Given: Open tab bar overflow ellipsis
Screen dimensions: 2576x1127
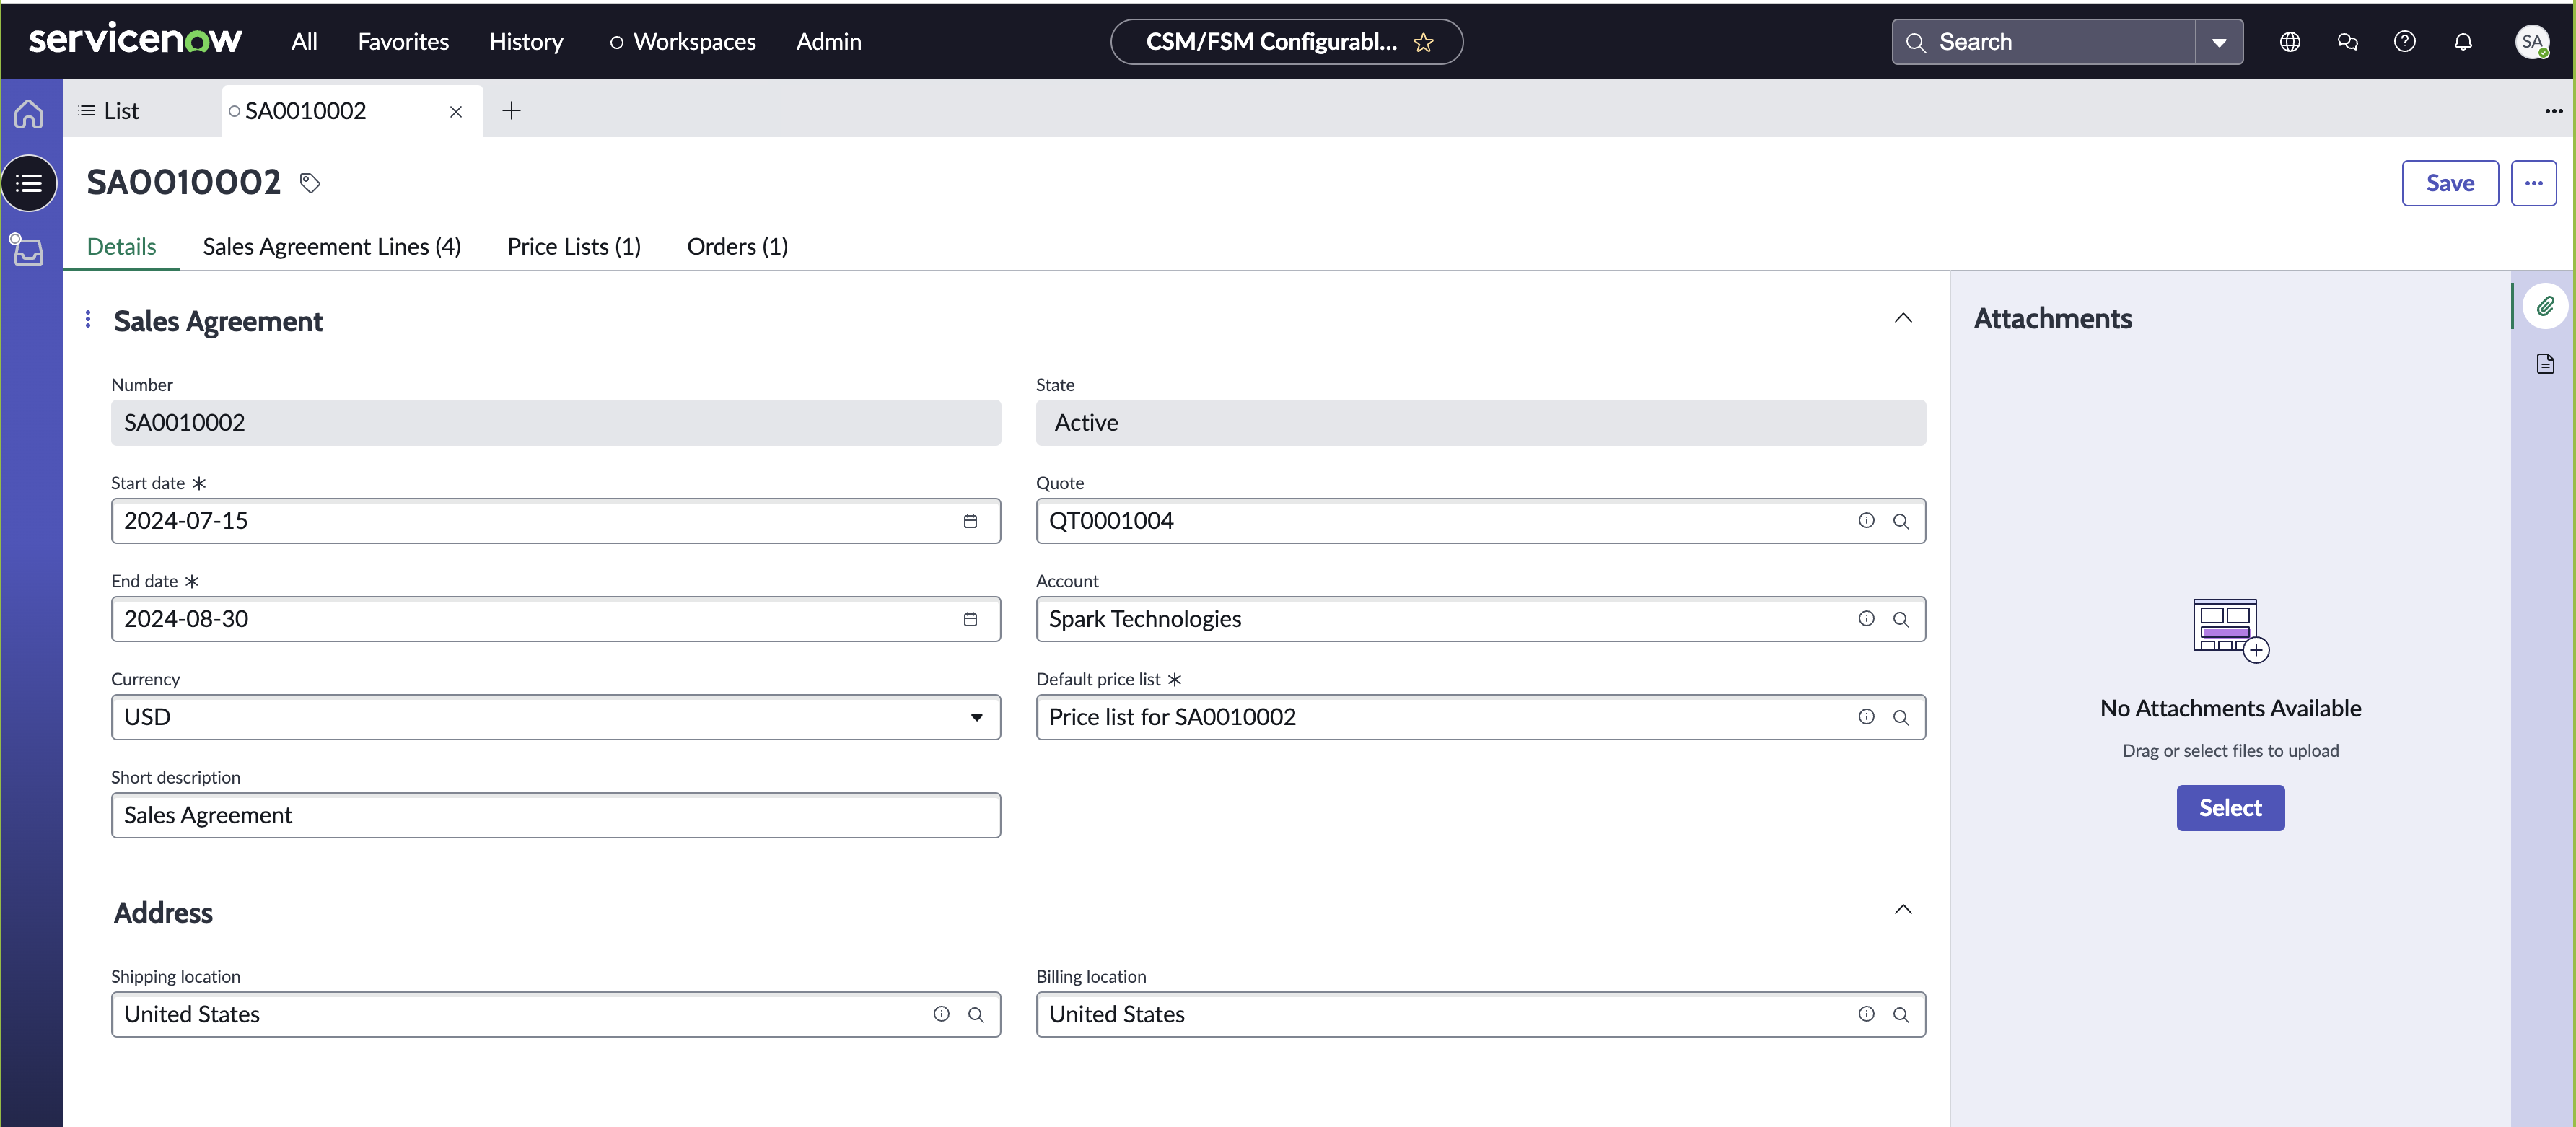Looking at the screenshot, I should 2553,111.
